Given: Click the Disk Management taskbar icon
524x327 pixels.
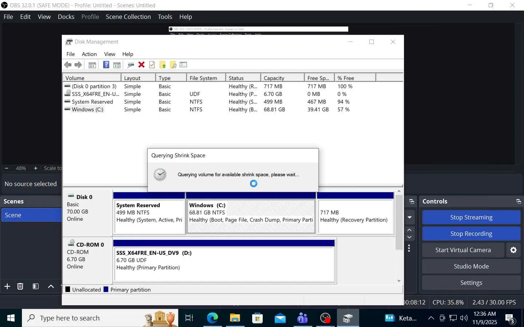Looking at the screenshot, I should point(348,318).
